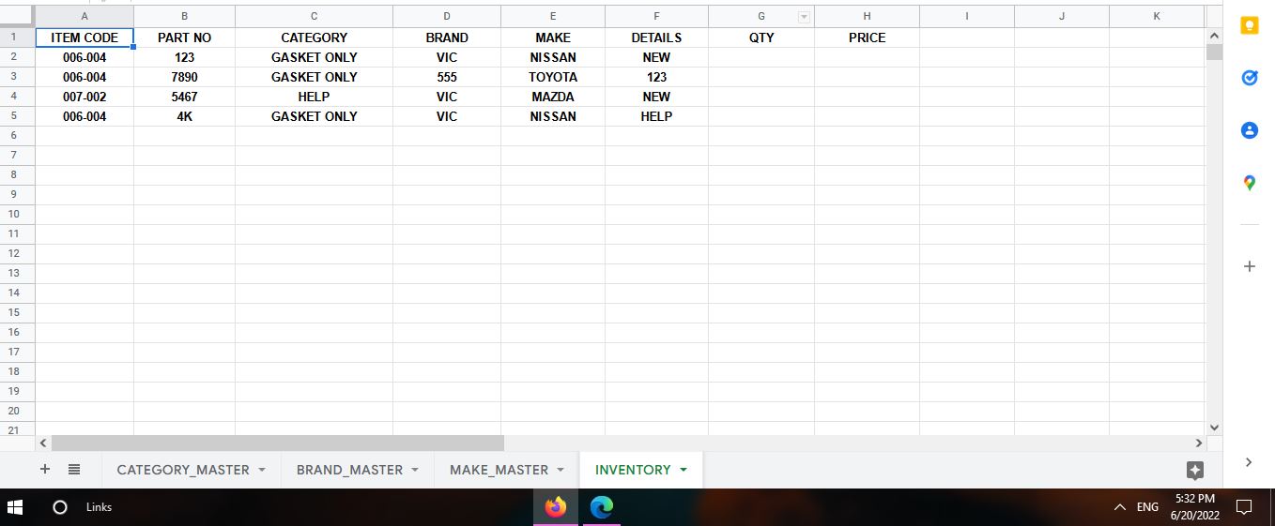This screenshot has width=1275, height=526.
Task: Select column A header
Action: tap(84, 16)
